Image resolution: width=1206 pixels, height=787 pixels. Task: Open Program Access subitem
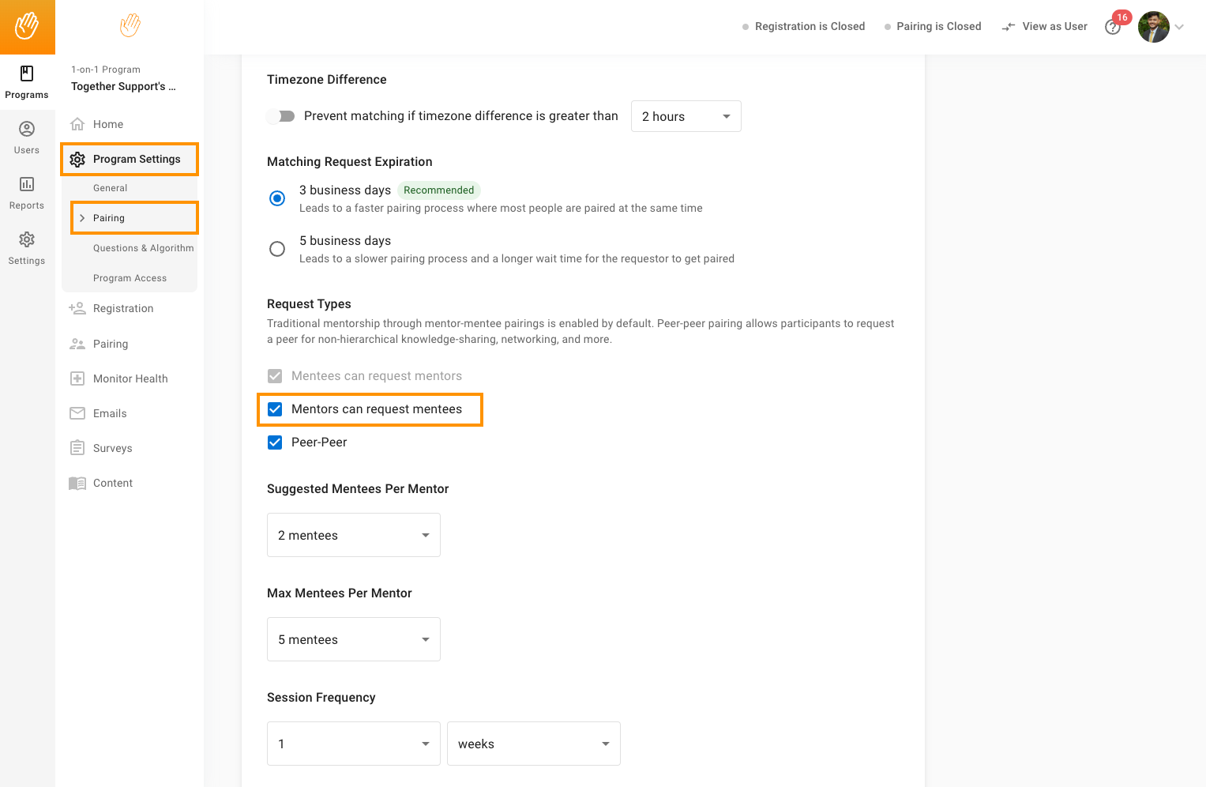coord(130,278)
